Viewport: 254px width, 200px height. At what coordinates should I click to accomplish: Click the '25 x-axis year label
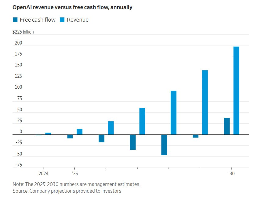75,173
